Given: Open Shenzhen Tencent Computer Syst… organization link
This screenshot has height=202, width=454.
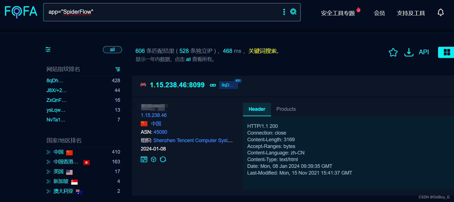Looking at the screenshot, I should pyautogui.click(x=193, y=140).
